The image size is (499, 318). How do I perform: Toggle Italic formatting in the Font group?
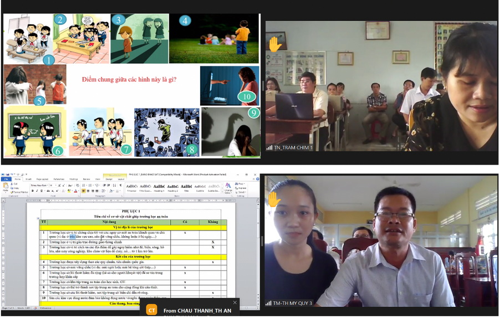[37, 191]
